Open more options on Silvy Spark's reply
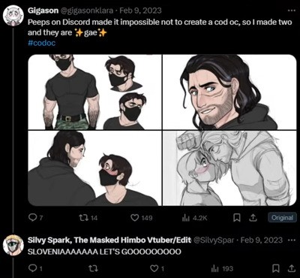 point(292,240)
